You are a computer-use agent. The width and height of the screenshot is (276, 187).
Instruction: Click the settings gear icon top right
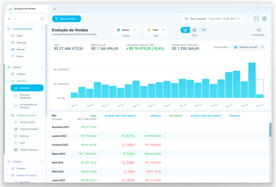pos(264,19)
